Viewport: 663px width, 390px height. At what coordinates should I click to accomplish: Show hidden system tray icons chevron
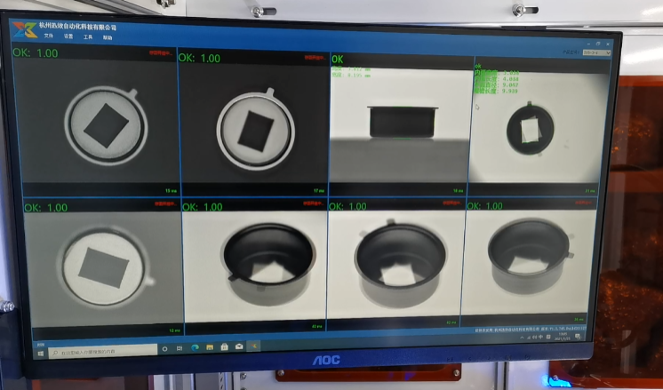(x=522, y=338)
